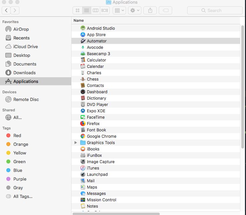This screenshot has width=246, height=215.
Task: Switch to icon view
Action: pos(78,10)
